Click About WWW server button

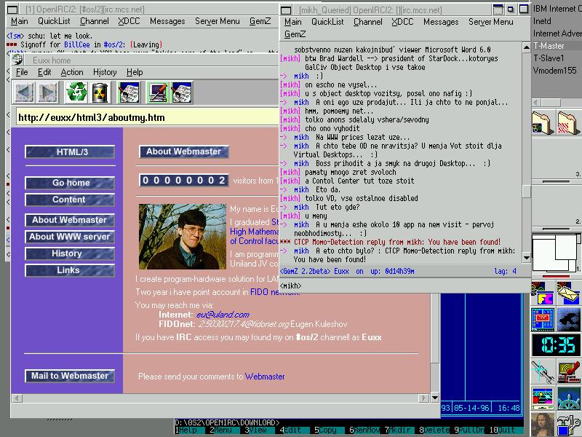pyautogui.click(x=70, y=237)
